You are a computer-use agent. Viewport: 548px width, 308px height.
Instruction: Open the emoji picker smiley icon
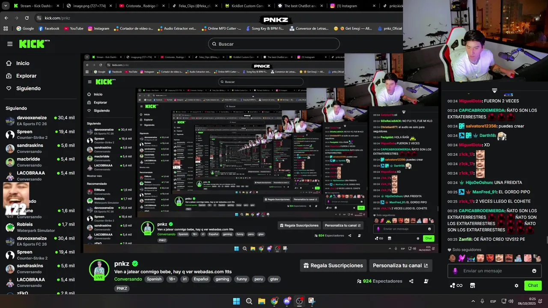pos(534,271)
